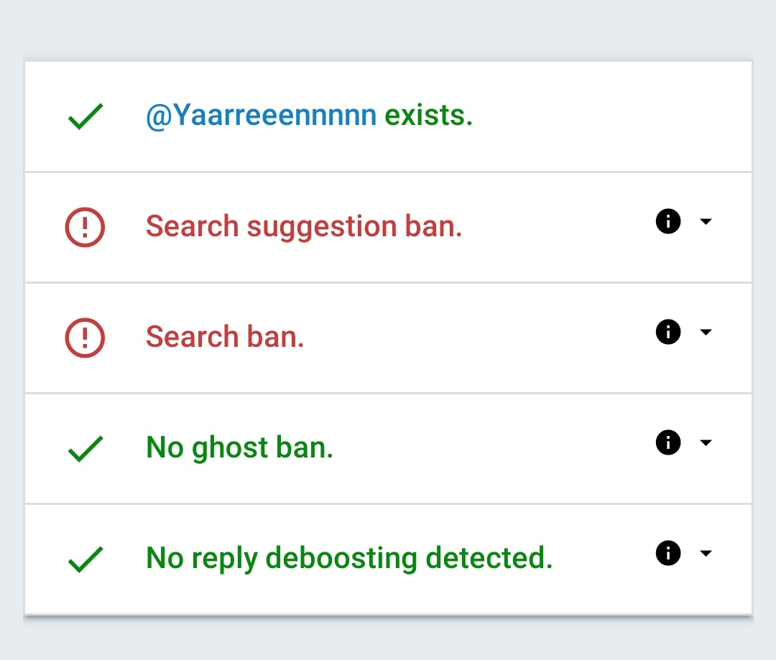Open info icon for Search suggestion ban

pos(668,222)
